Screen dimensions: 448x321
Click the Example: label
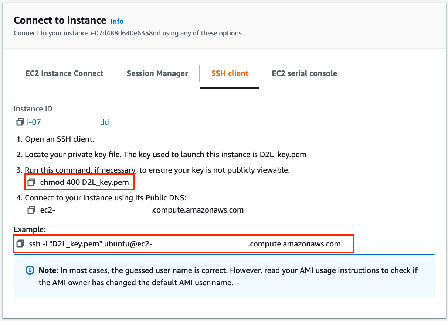point(29,229)
